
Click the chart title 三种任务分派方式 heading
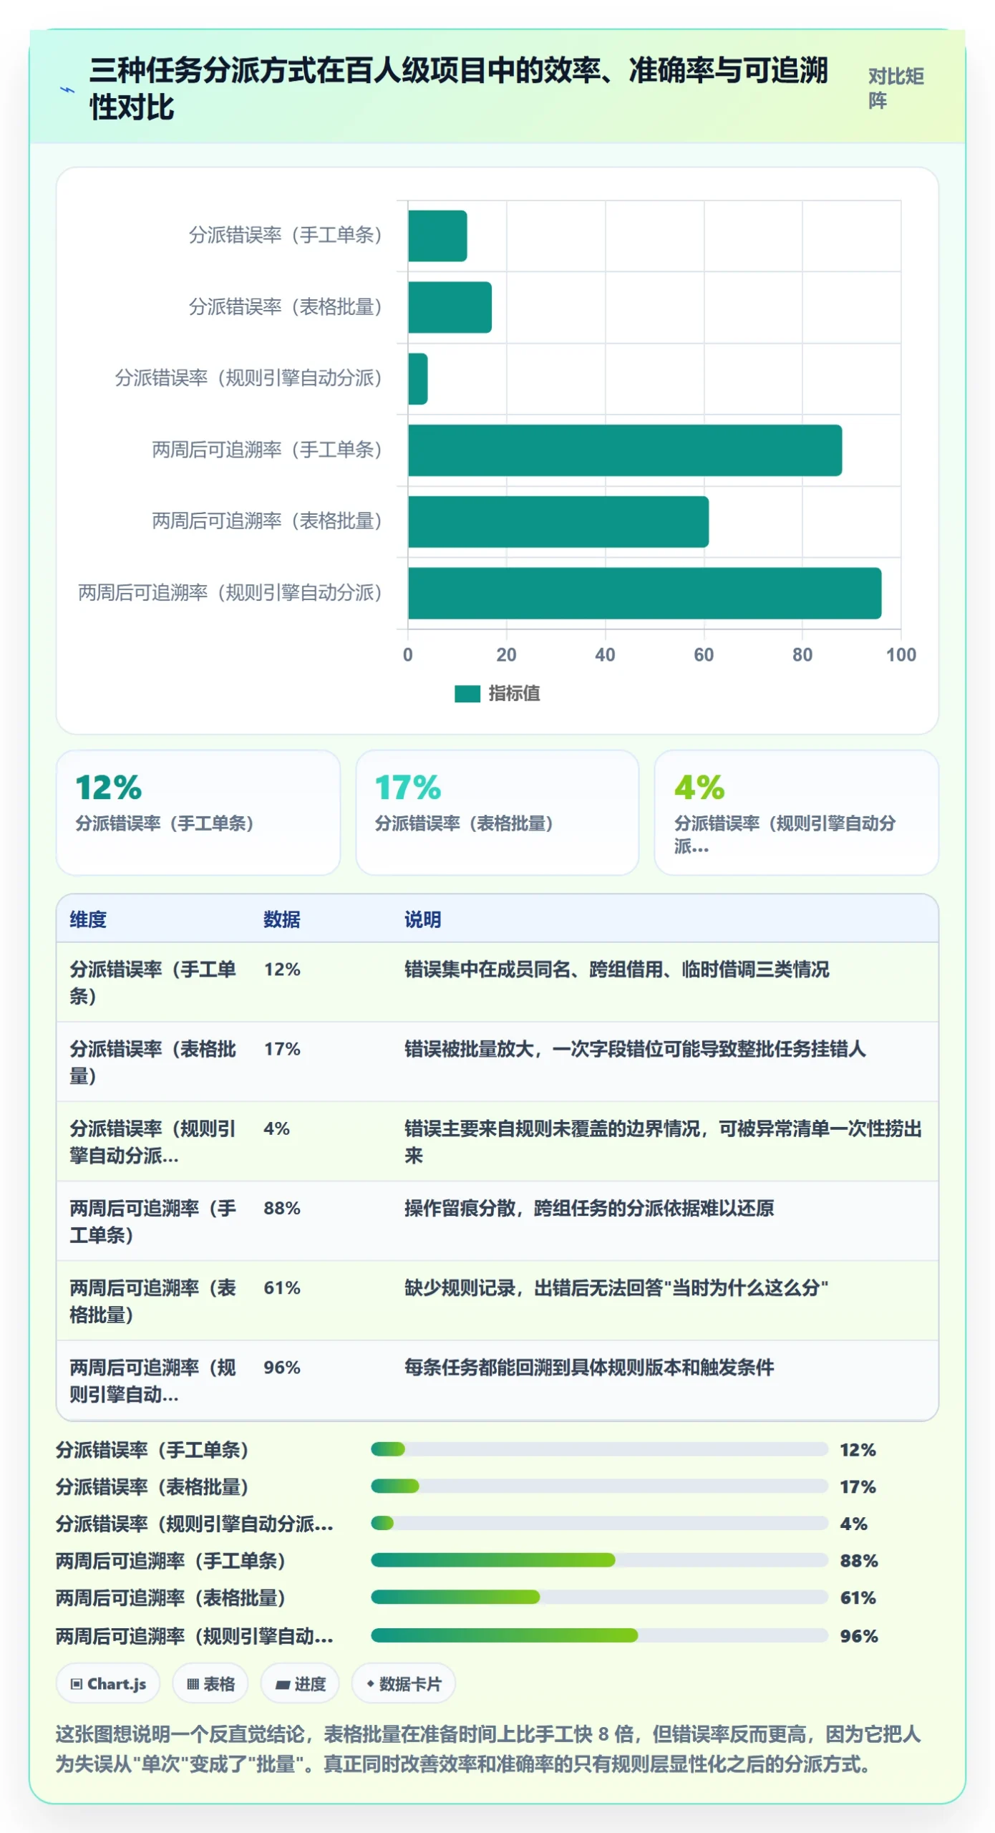coord(459,89)
